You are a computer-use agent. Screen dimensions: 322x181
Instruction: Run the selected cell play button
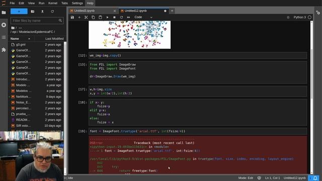107,17
